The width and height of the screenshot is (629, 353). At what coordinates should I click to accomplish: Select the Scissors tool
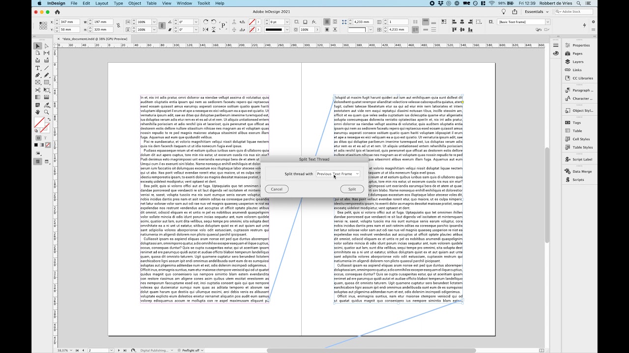point(38,90)
